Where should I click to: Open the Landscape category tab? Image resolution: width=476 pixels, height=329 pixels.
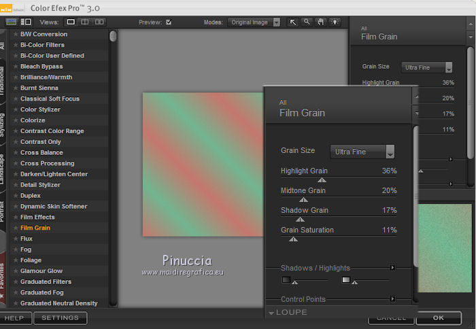click(3, 169)
